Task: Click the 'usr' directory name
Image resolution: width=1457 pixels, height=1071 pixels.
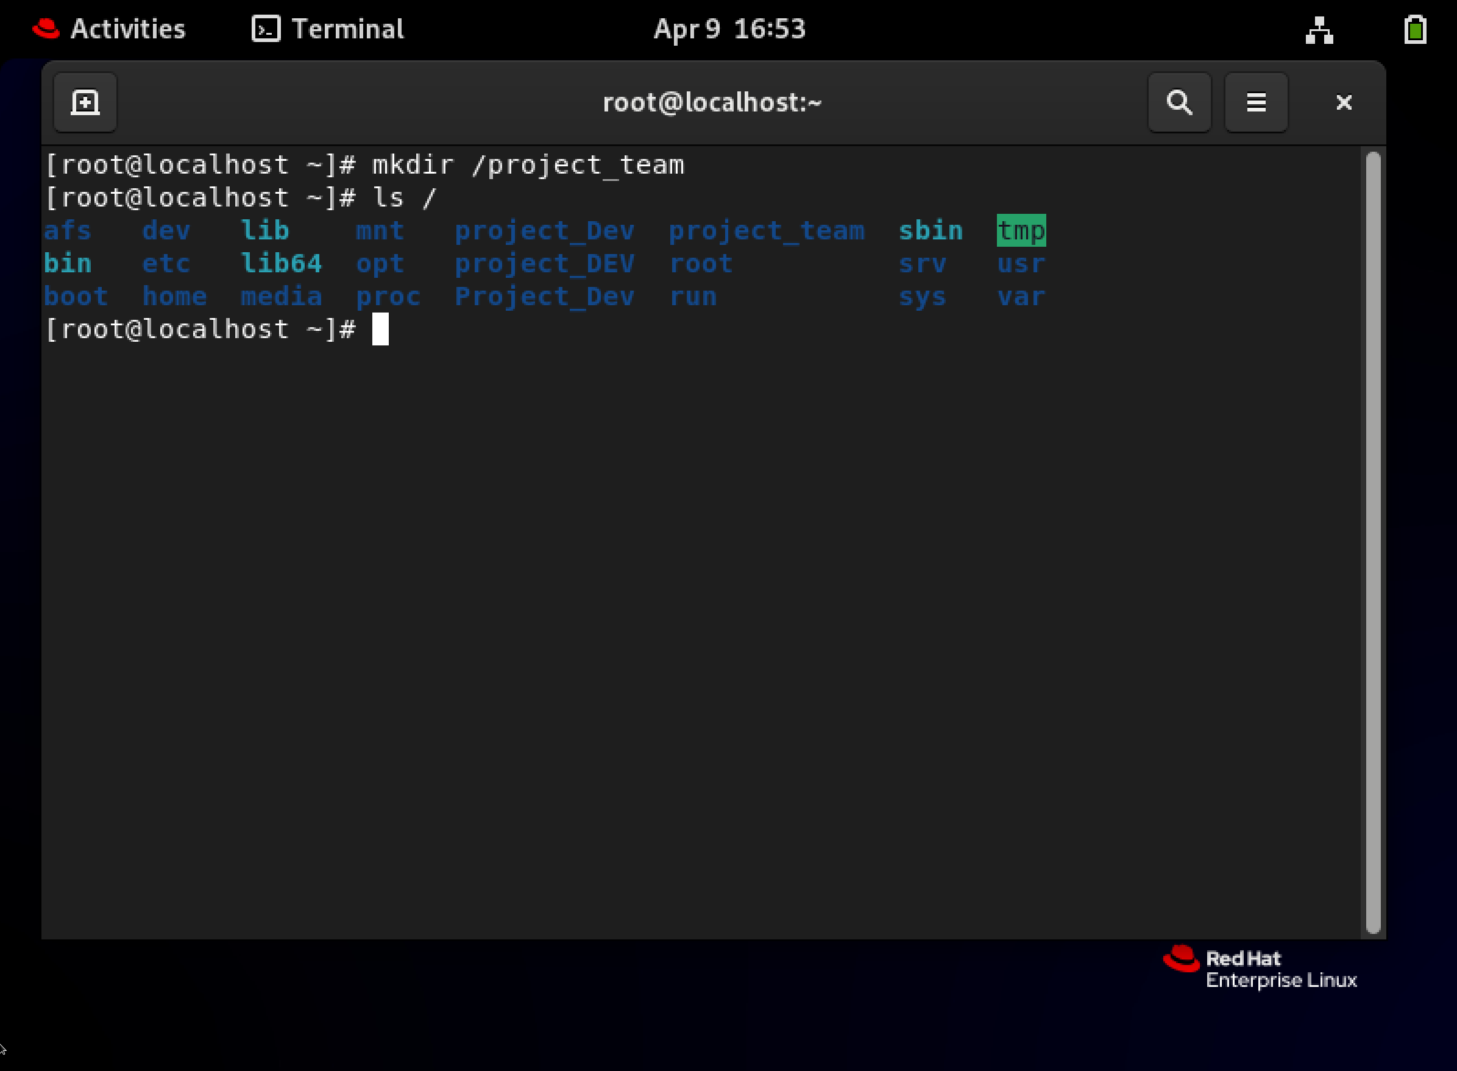Action: point(1021,264)
